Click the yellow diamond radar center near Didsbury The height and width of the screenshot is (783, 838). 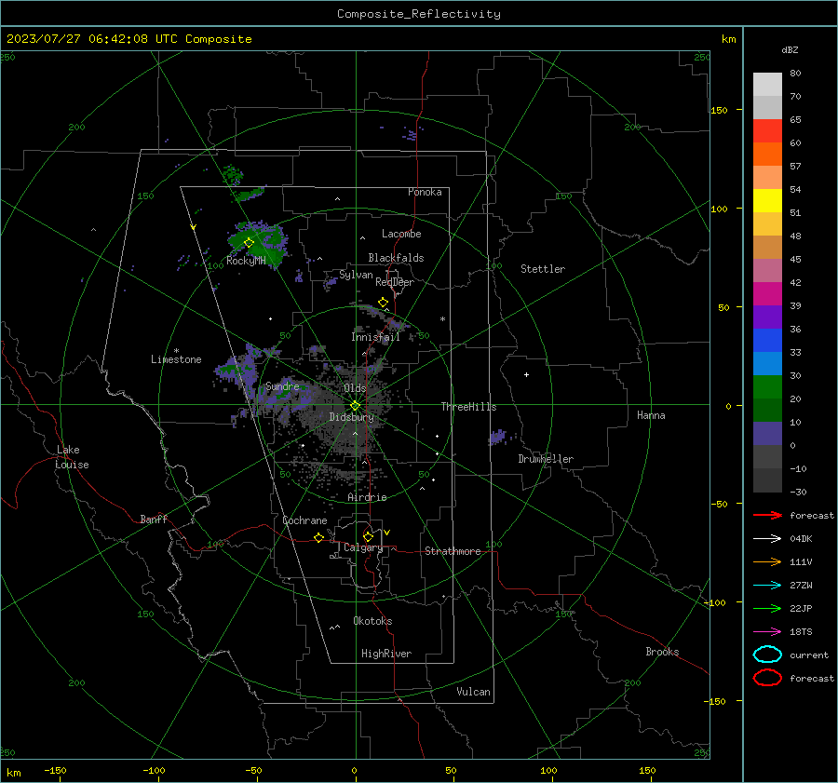(x=355, y=406)
